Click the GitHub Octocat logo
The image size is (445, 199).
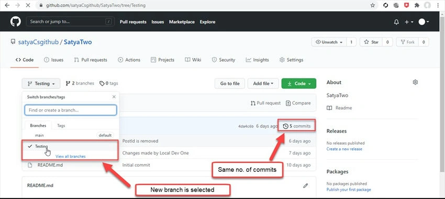pos(16,22)
